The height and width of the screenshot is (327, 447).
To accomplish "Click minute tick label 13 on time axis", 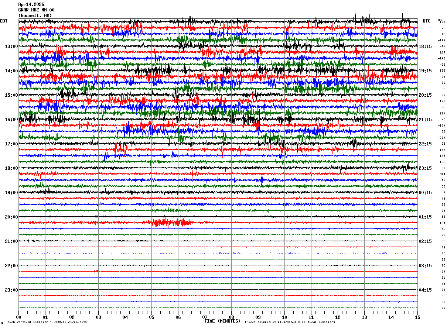I will [x=364, y=317].
